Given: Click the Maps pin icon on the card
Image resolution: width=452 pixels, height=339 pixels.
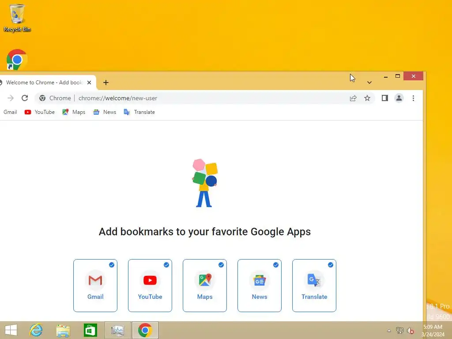Looking at the screenshot, I should (x=205, y=280).
